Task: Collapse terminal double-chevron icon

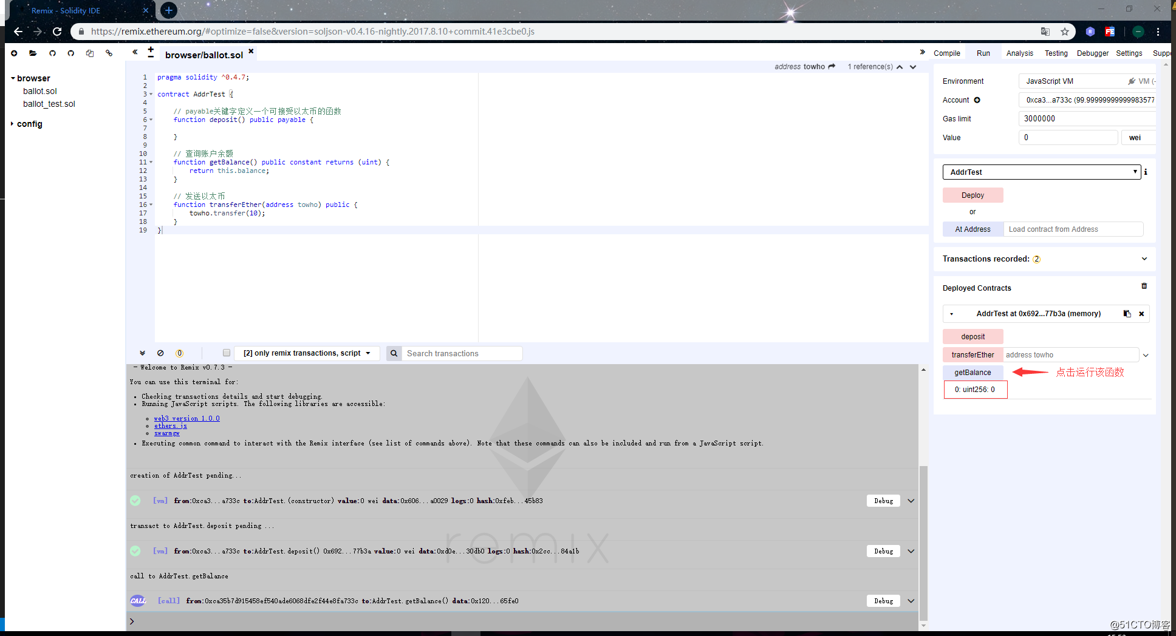Action: click(142, 353)
